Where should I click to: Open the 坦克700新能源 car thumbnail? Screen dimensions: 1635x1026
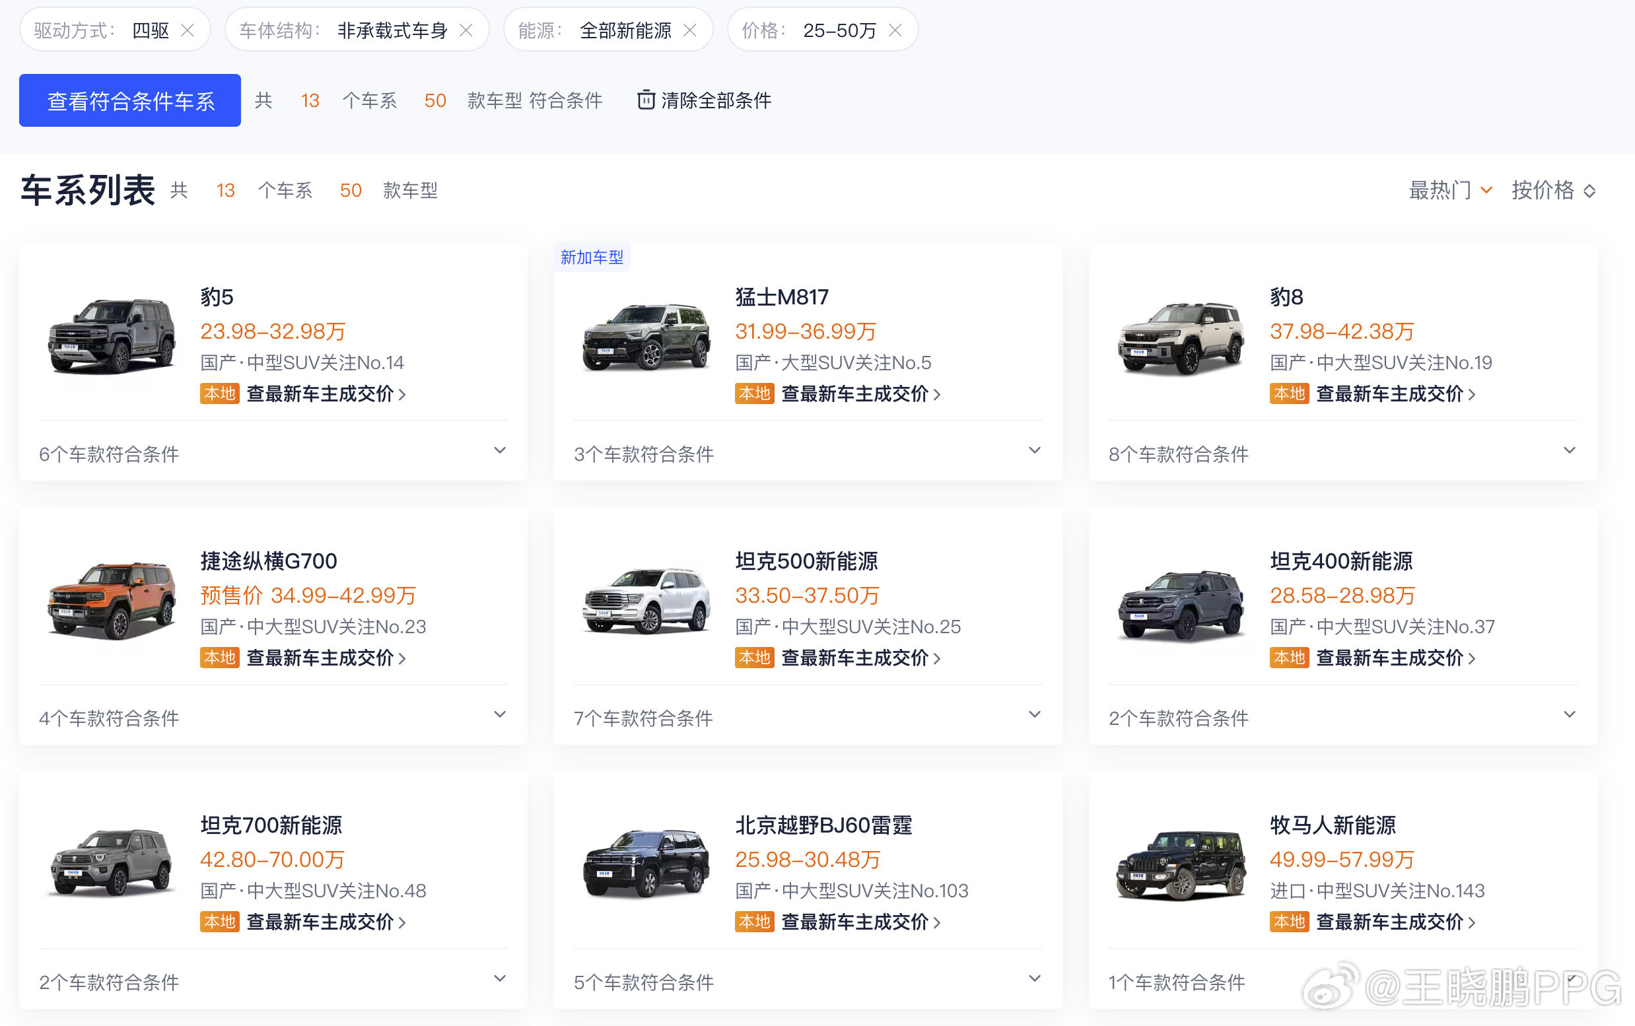click(x=112, y=864)
